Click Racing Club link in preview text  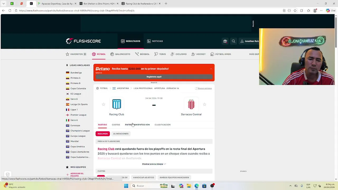106,149
